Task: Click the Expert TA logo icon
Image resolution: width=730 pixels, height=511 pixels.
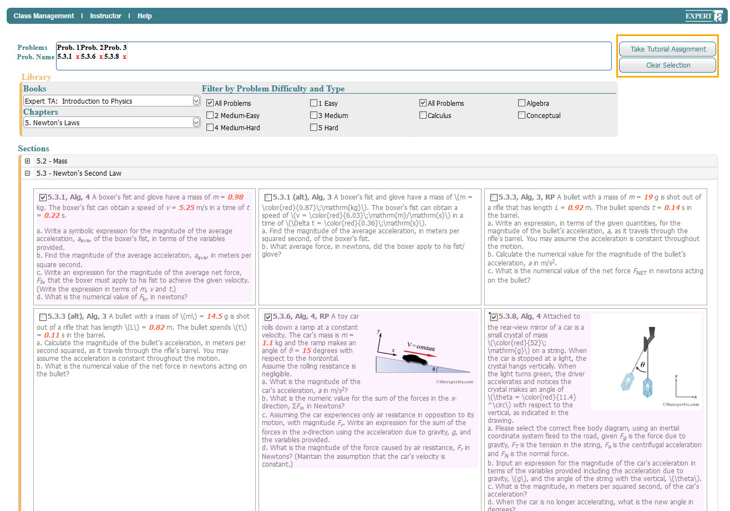Action: click(704, 16)
